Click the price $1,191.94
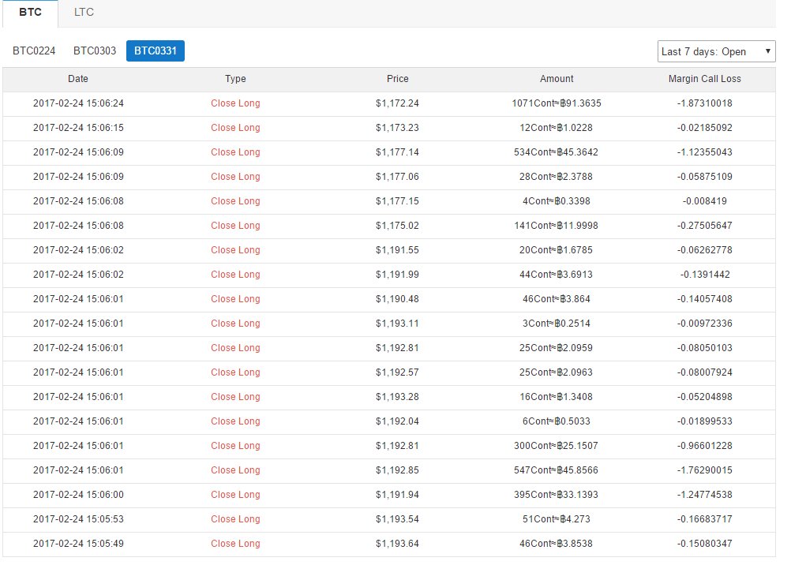 pos(397,495)
